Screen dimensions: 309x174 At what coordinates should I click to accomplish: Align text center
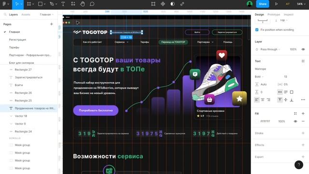(x=263, y=100)
